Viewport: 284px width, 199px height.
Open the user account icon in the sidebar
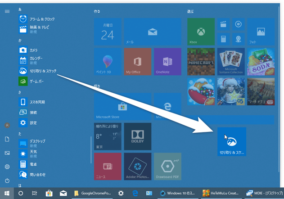coord(7,125)
